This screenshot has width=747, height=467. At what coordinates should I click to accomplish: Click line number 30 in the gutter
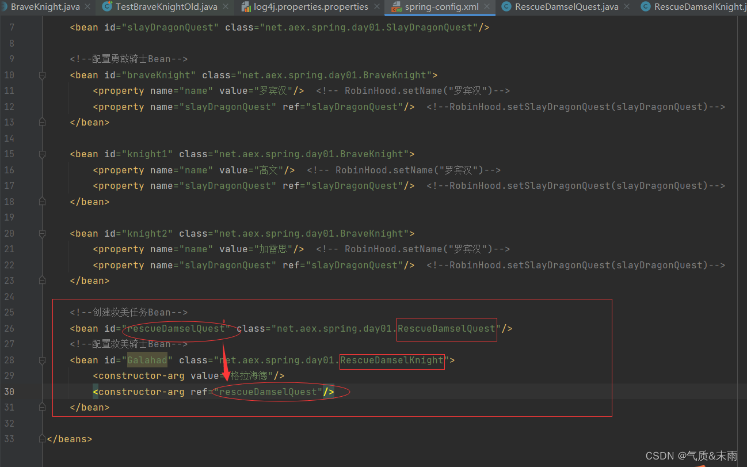pyautogui.click(x=9, y=392)
